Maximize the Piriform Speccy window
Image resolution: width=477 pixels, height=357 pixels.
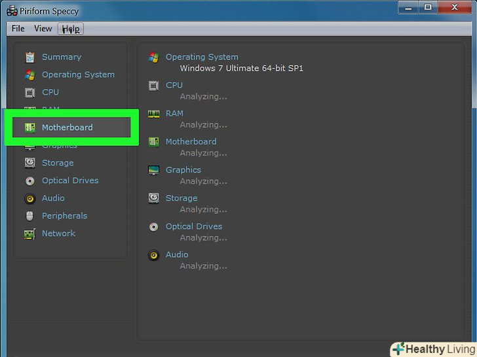click(428, 8)
